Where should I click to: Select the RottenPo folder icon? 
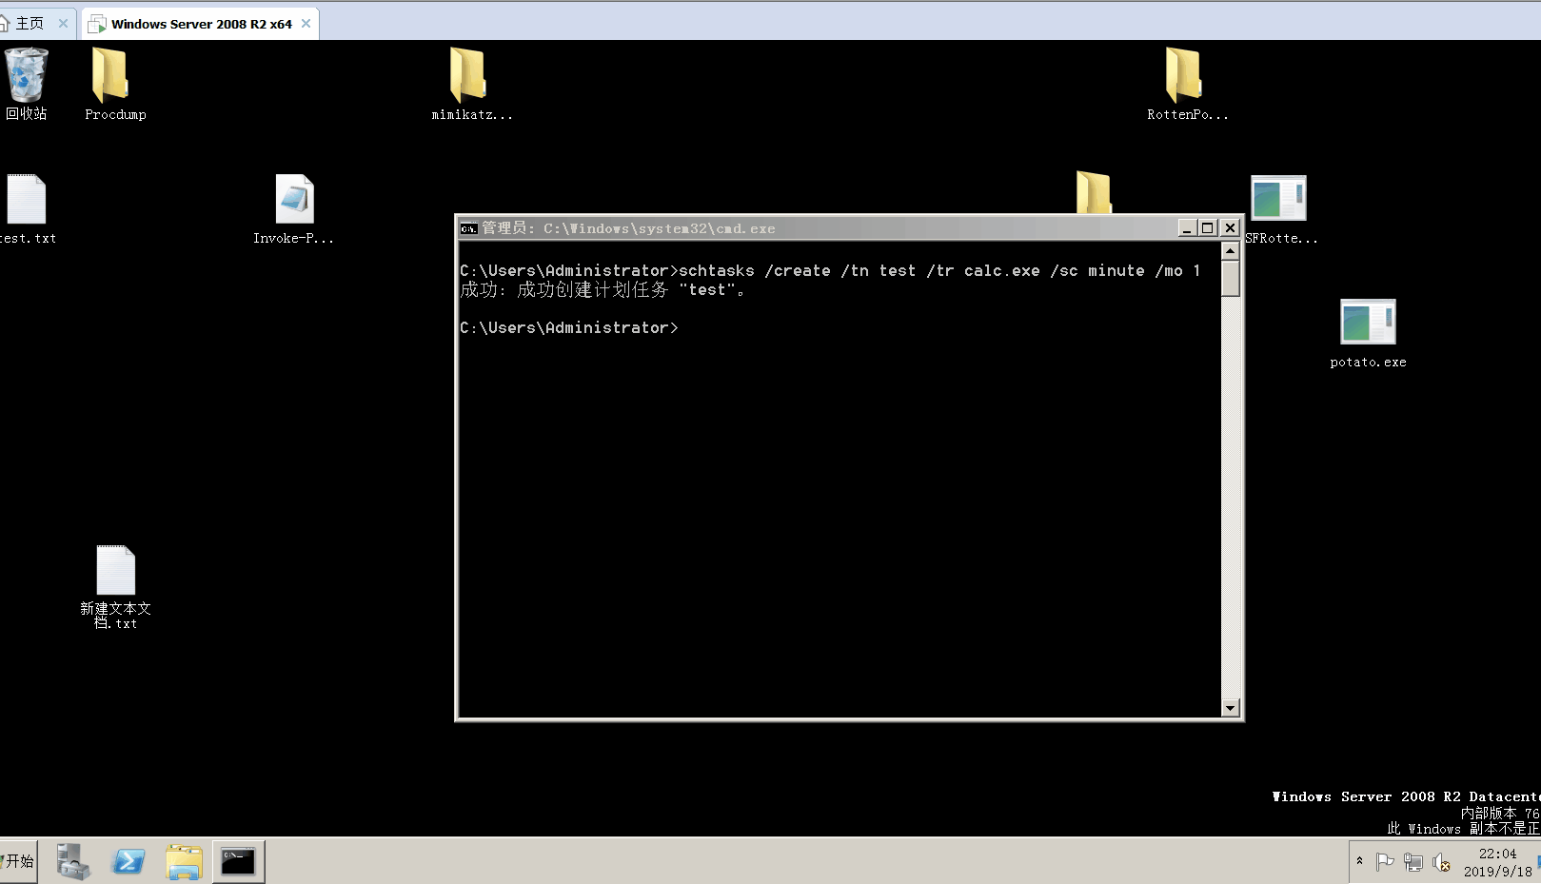point(1183,76)
